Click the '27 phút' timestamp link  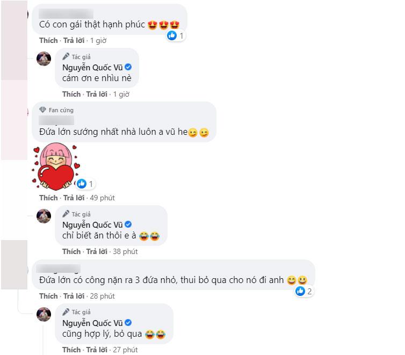point(125,350)
